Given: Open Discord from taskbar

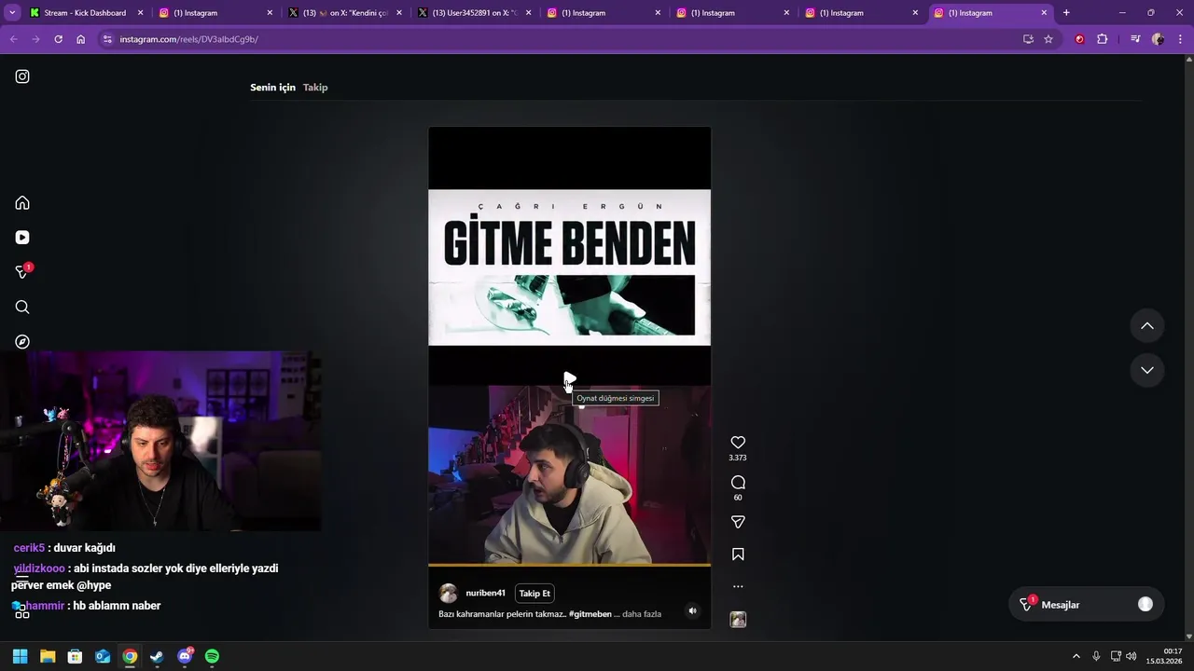Looking at the screenshot, I should [185, 656].
